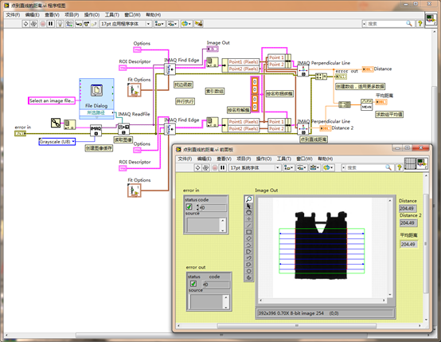Toggle the error in status checkbox

(189, 207)
